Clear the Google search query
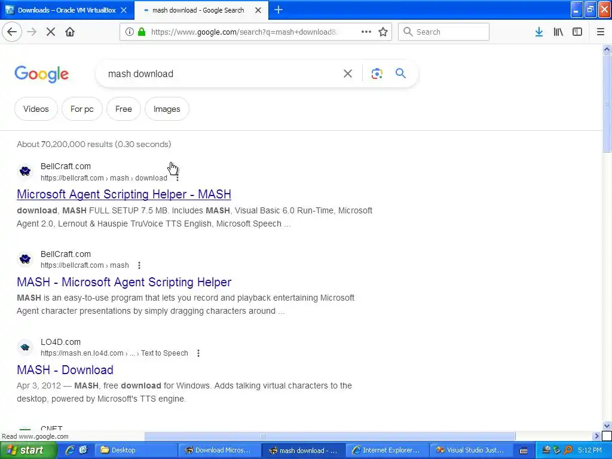 (x=347, y=74)
